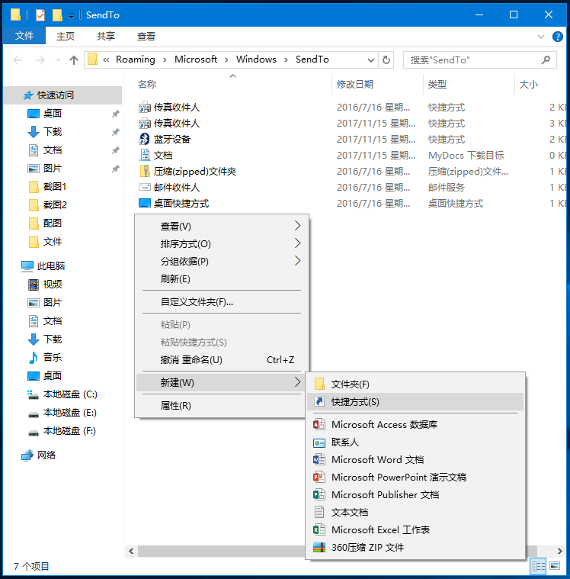
Task: Select the compressed (zipped) folder icon
Action: (x=145, y=171)
